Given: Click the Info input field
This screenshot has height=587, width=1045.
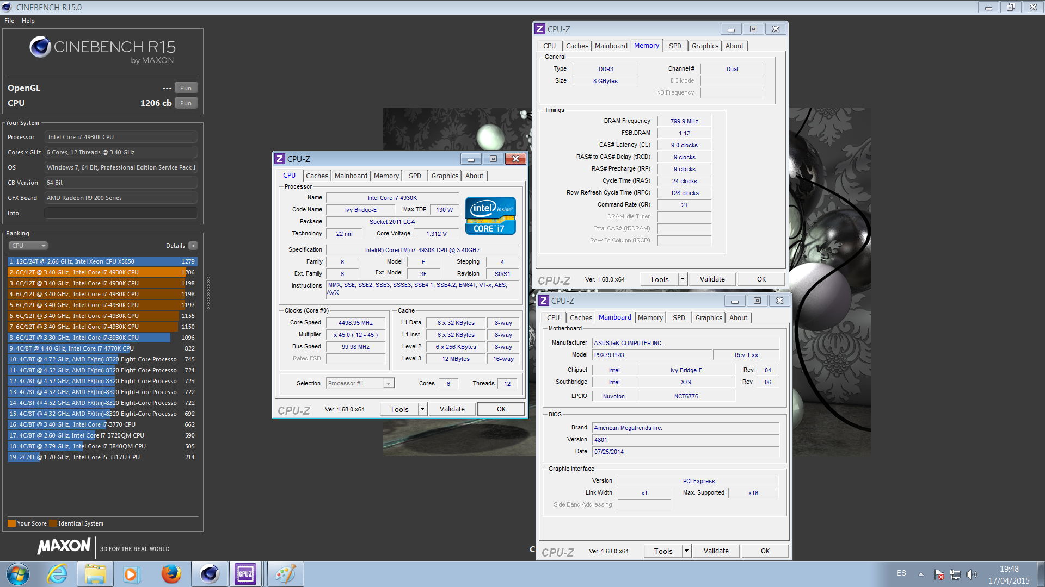Looking at the screenshot, I should (x=120, y=213).
